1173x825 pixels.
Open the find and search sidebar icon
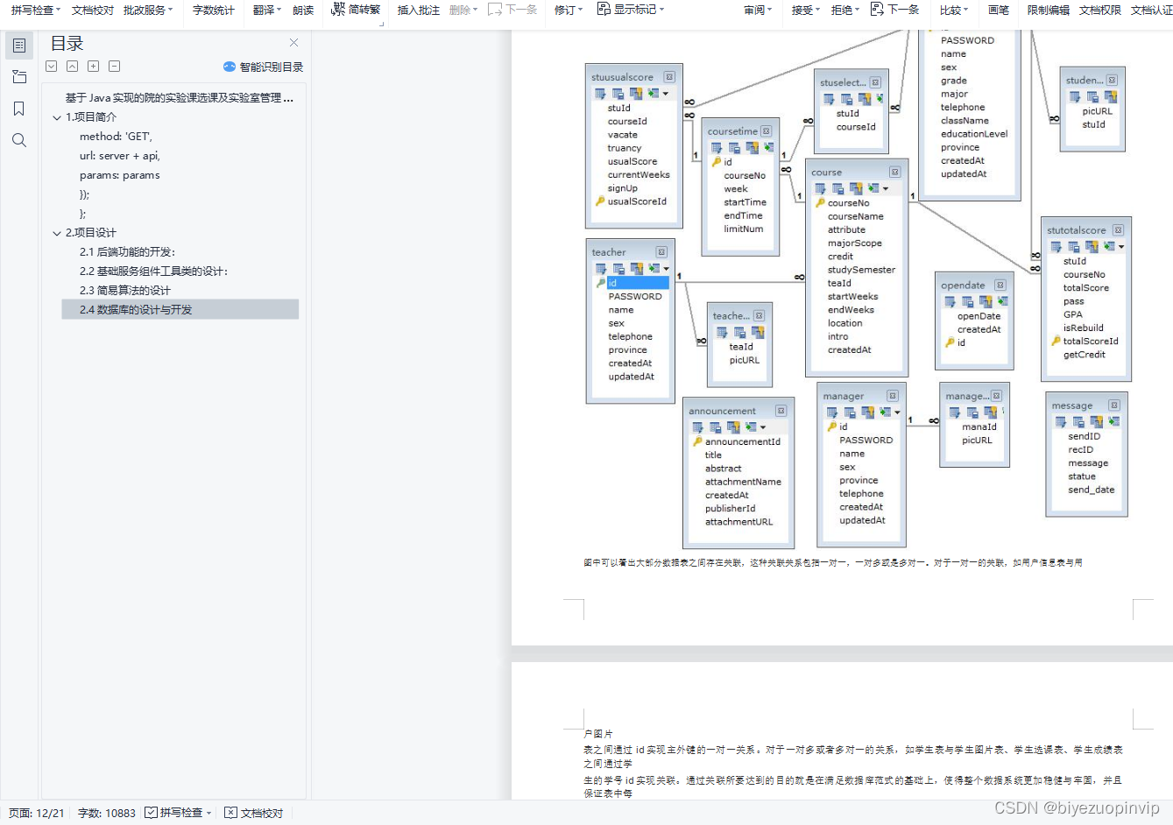pyautogui.click(x=19, y=140)
